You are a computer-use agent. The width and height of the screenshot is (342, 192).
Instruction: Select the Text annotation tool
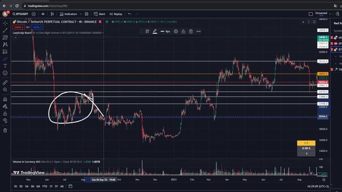tap(5, 66)
